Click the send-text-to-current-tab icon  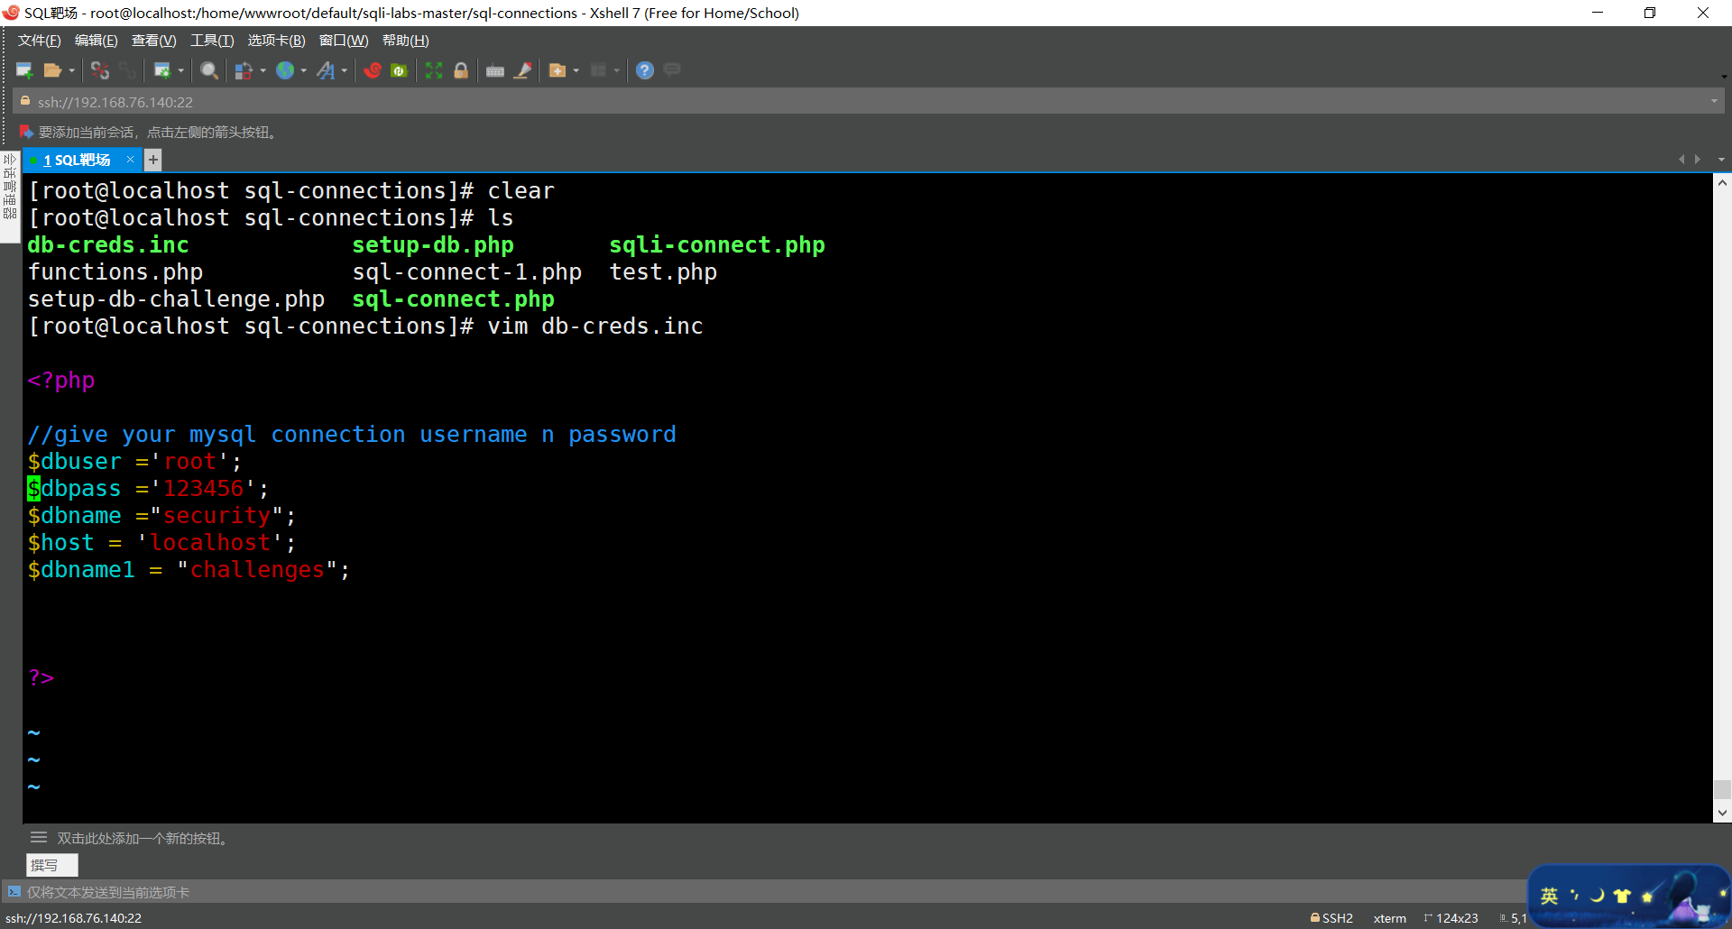point(14,892)
